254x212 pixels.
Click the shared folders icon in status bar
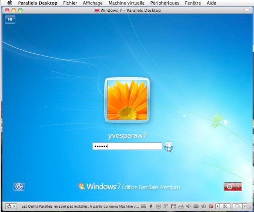(204, 206)
